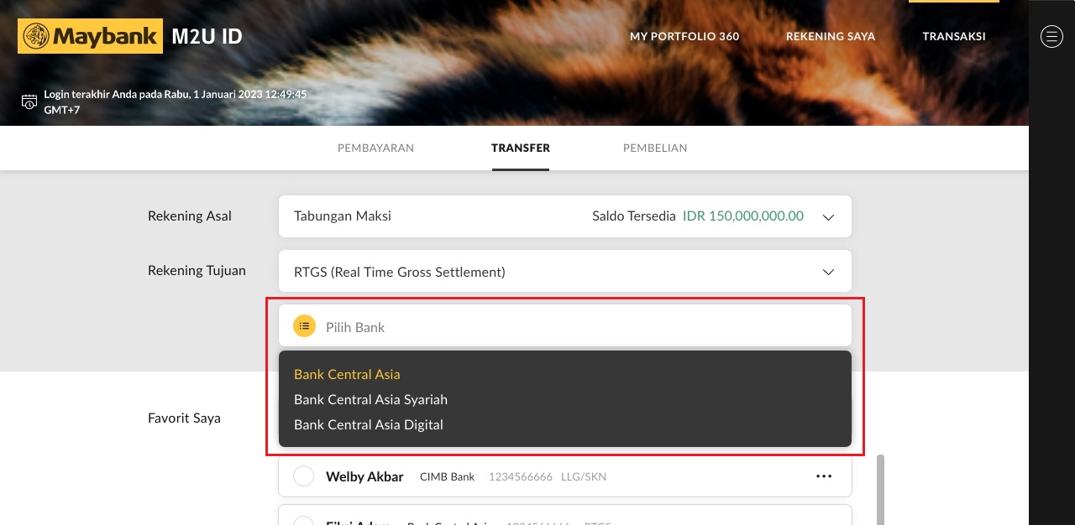
Task: Select the Transfer tab
Action: tap(521, 148)
